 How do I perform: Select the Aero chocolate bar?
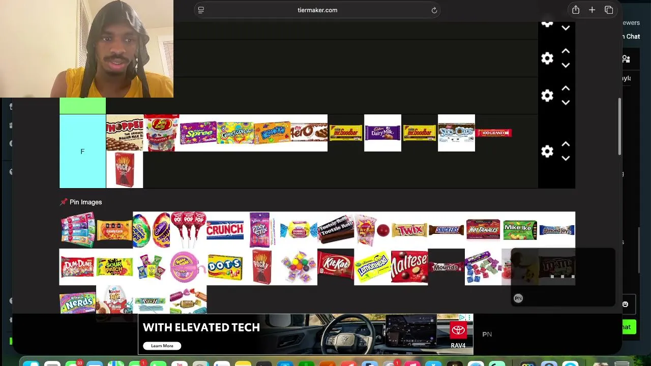pos(309,133)
